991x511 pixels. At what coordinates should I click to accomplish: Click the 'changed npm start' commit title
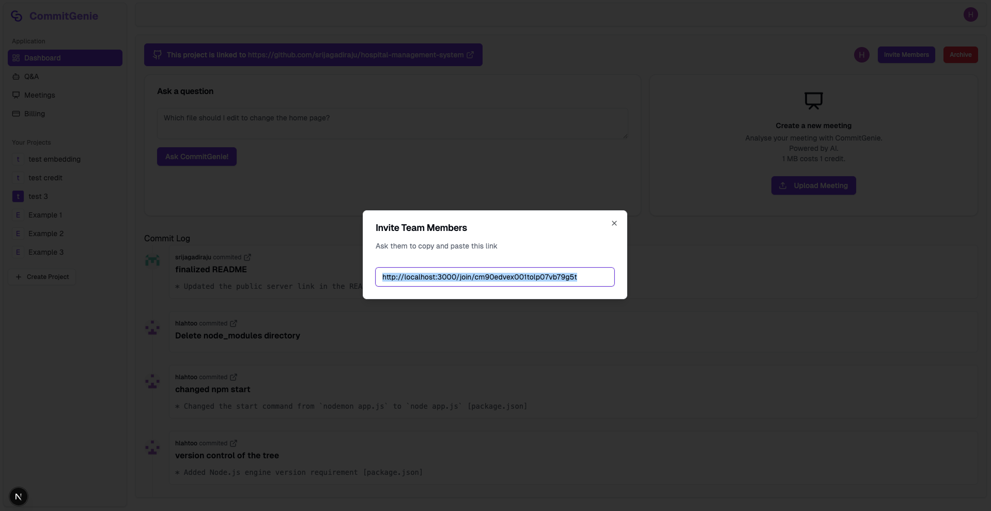(212, 389)
